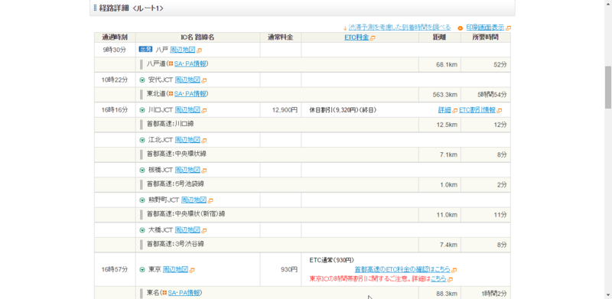The height and width of the screenshot is (299, 612).
Task: Click green circle icon beside 江北JCT
Action: 142,140
